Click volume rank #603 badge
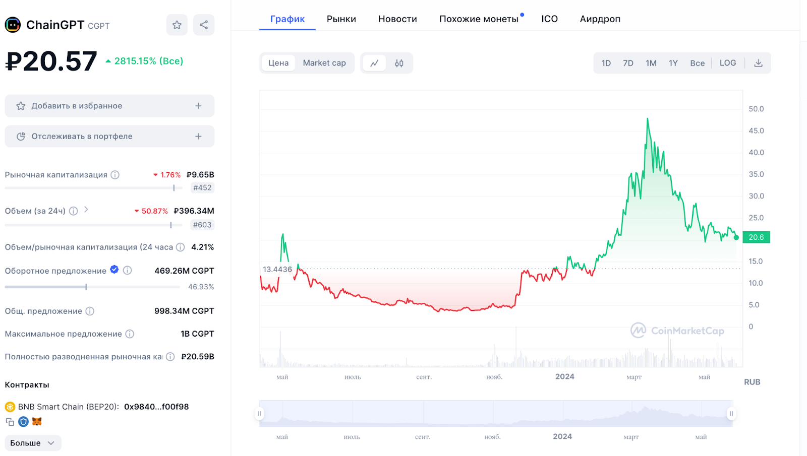Screen dimensions: 807x456 click(202, 225)
